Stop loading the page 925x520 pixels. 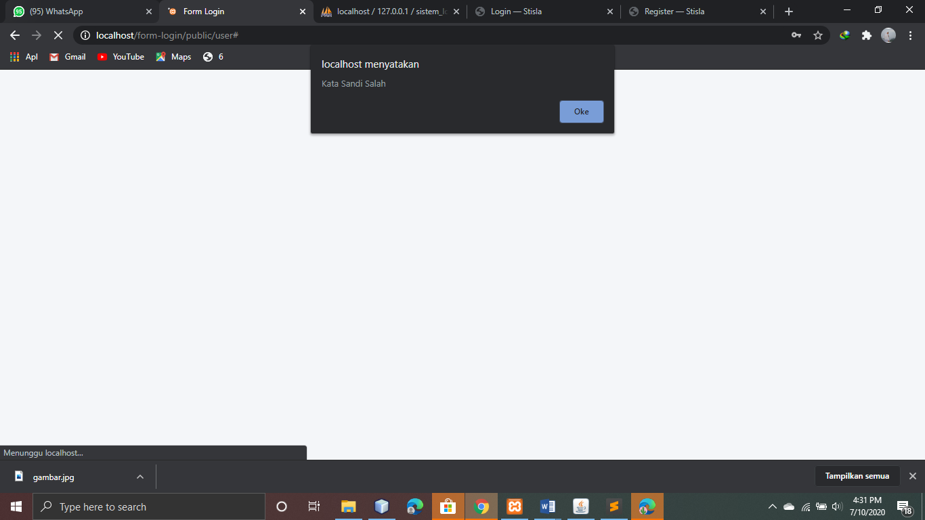click(x=58, y=35)
